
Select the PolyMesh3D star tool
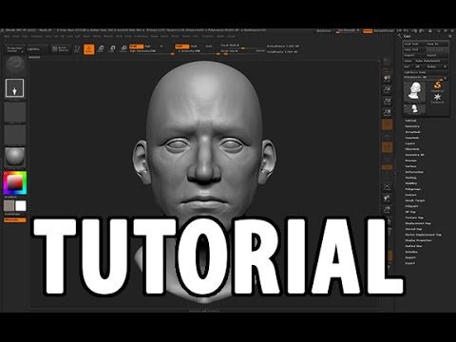click(437, 98)
